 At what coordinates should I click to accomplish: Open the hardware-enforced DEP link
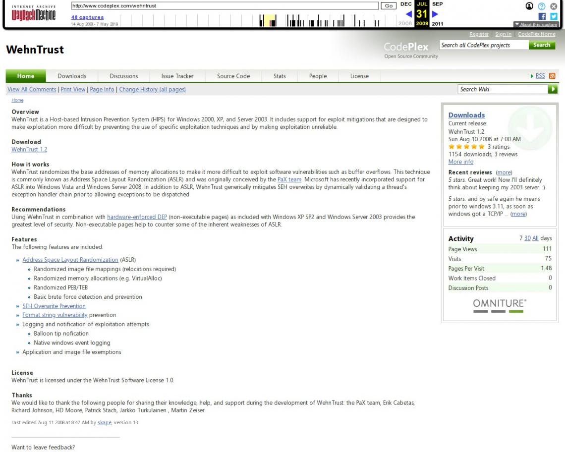[x=137, y=217]
